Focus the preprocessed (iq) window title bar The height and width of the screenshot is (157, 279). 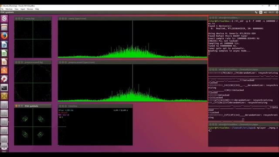(33, 62)
